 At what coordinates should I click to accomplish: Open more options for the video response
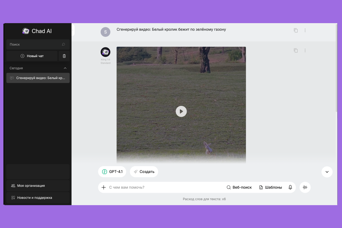coord(305,50)
